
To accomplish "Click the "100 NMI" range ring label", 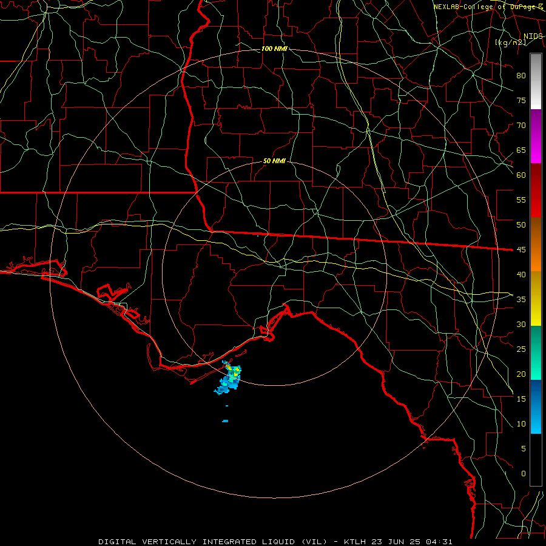I will point(274,49).
